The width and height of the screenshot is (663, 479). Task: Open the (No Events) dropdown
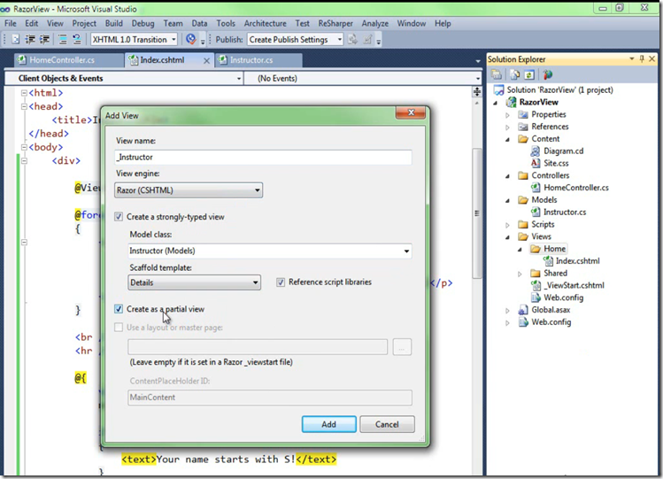478,79
